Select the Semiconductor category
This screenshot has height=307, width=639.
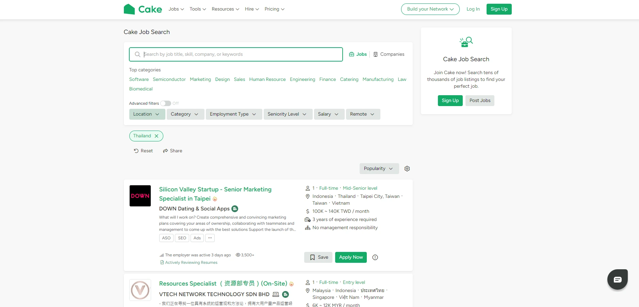click(169, 79)
